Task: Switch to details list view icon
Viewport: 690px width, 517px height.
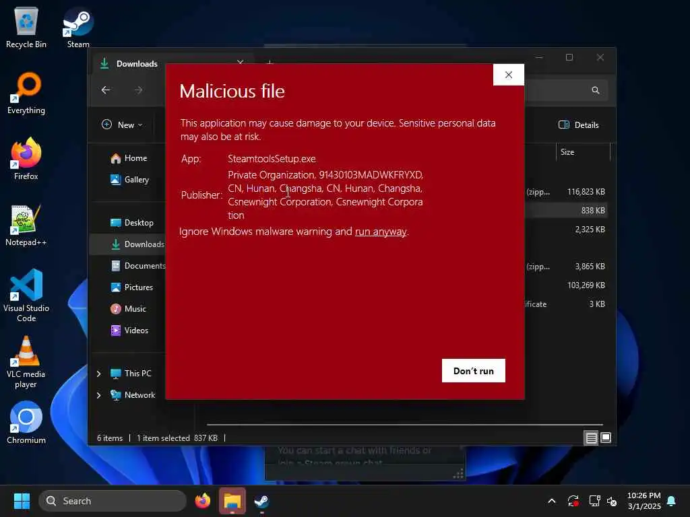Action: (x=592, y=438)
